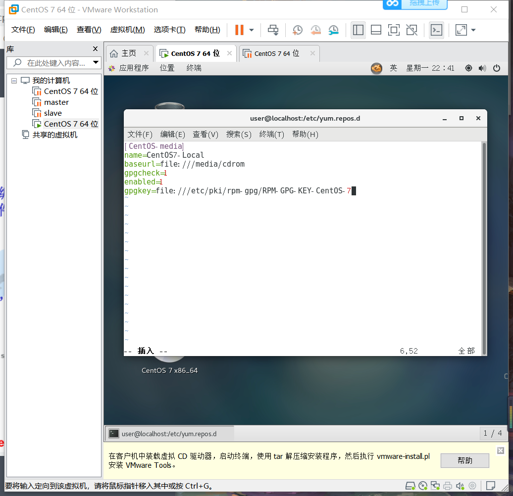This screenshot has height=496, width=513.
Task: Open the 虚拟机(M) menu
Action: coord(127,30)
